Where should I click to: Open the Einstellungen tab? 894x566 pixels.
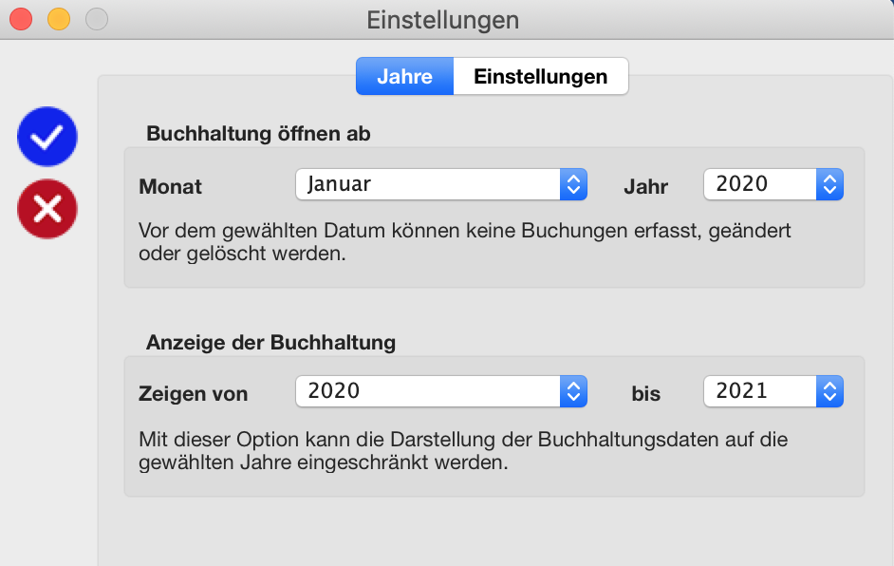(x=541, y=77)
